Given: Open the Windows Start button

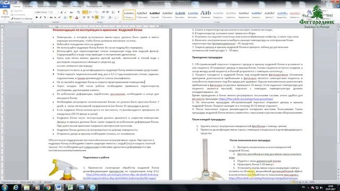Looking at the screenshot, I should click(4, 187).
